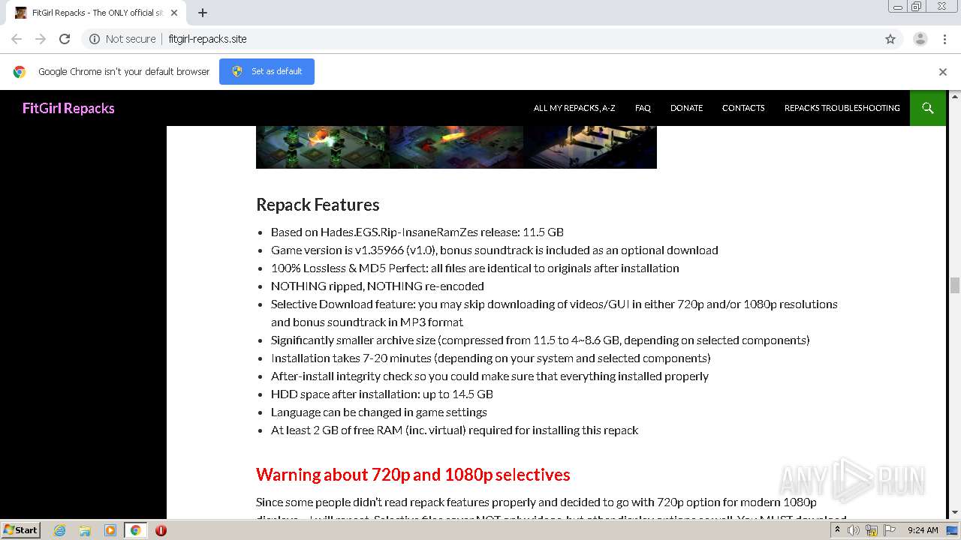Viewport: 961px width, 540px height.
Task: Open File Explorer folder taskbar icon
Action: (85, 530)
